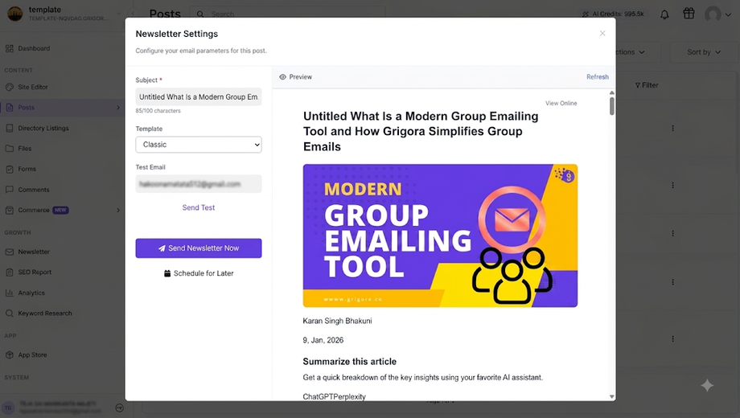The width and height of the screenshot is (740, 418).
Task: Click the Subject input field
Action: tap(198, 96)
